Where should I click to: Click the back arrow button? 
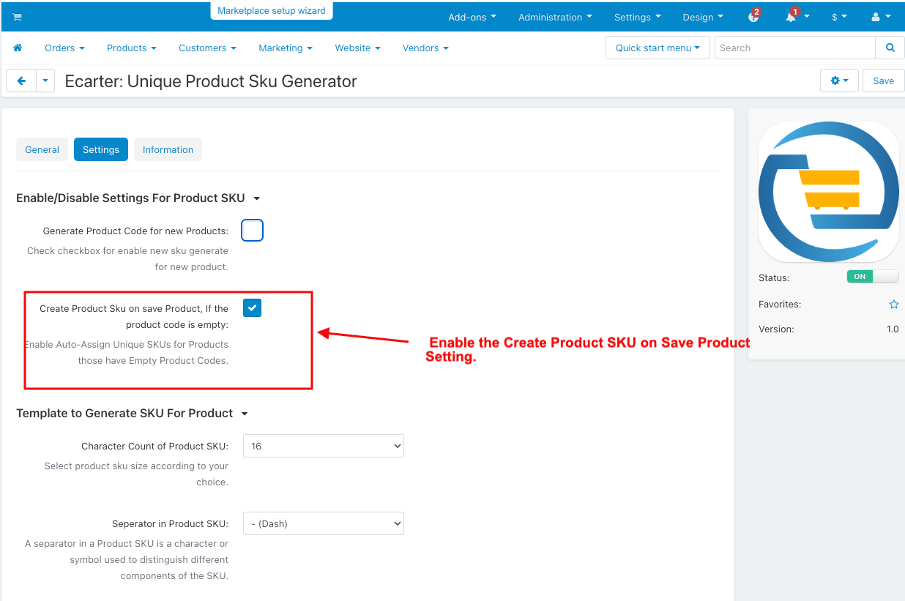point(21,81)
